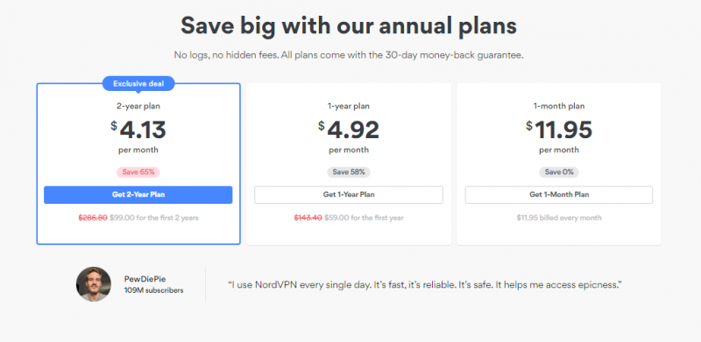701x342 pixels.
Task: Select the 1-month plan card title
Action: coord(559,106)
